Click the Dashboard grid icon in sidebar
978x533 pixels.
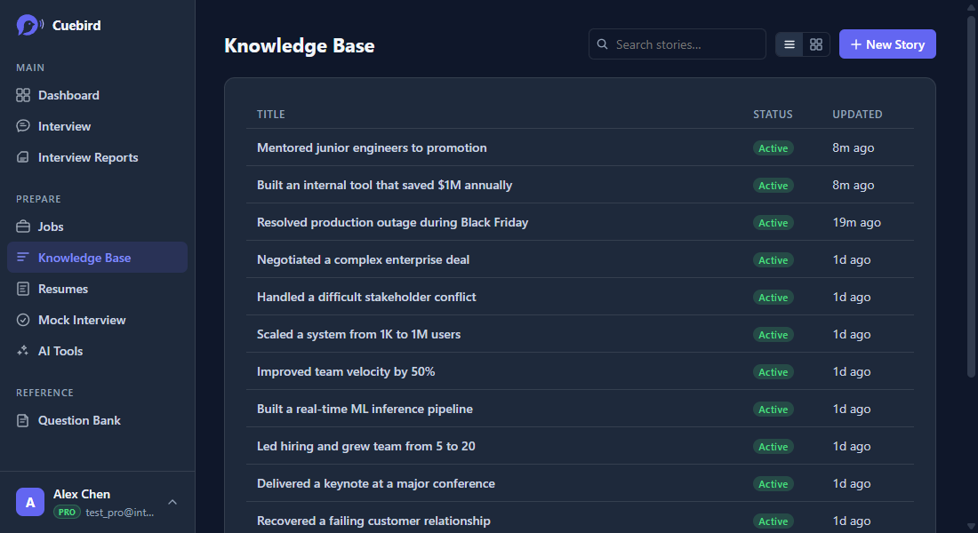click(x=23, y=95)
